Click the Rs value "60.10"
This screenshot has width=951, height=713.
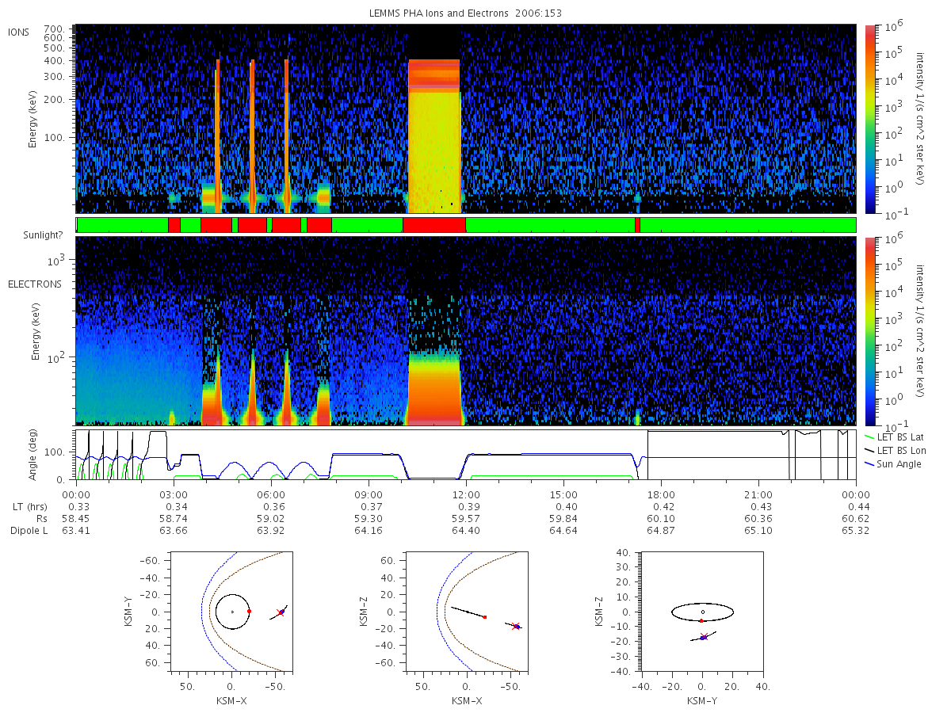[661, 518]
